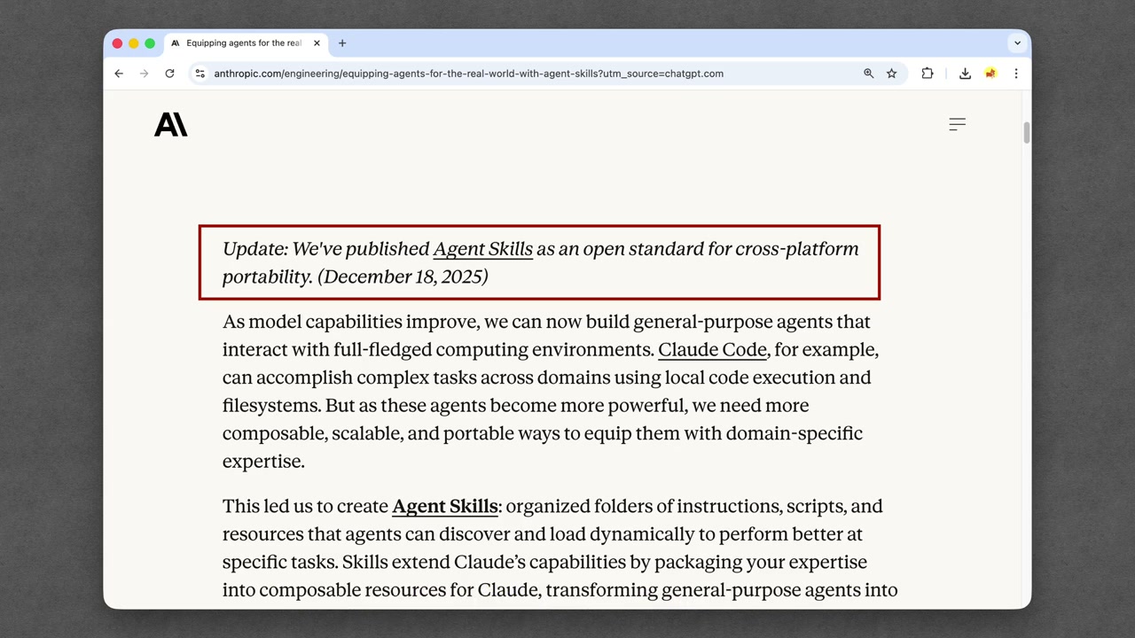Expand the tab search dropdown arrow
The image size is (1135, 638).
pos(1017,43)
